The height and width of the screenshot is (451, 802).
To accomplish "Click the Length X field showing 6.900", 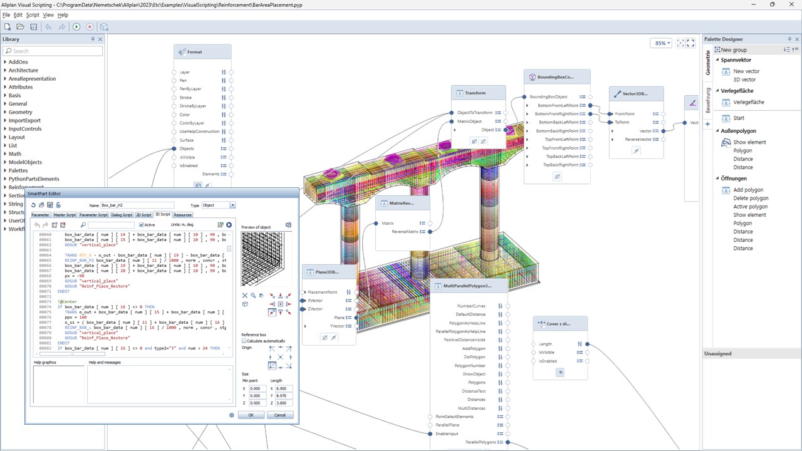I will pyautogui.click(x=283, y=388).
